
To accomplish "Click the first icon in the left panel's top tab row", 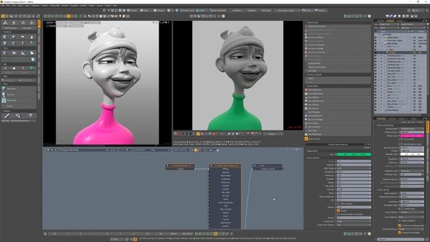I will 5,23.
